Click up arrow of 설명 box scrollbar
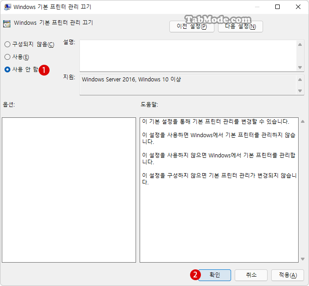The image size is (309, 286). (x=300, y=45)
